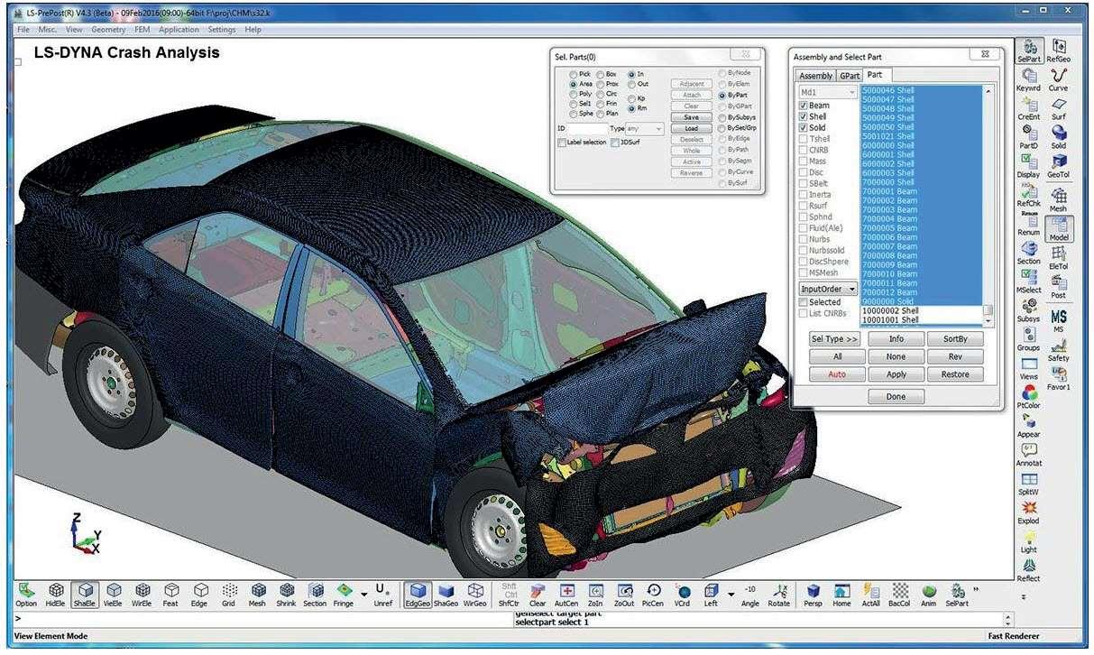Select the BySubsys radio button
This screenshot has height=655, width=1094.
coord(722,117)
